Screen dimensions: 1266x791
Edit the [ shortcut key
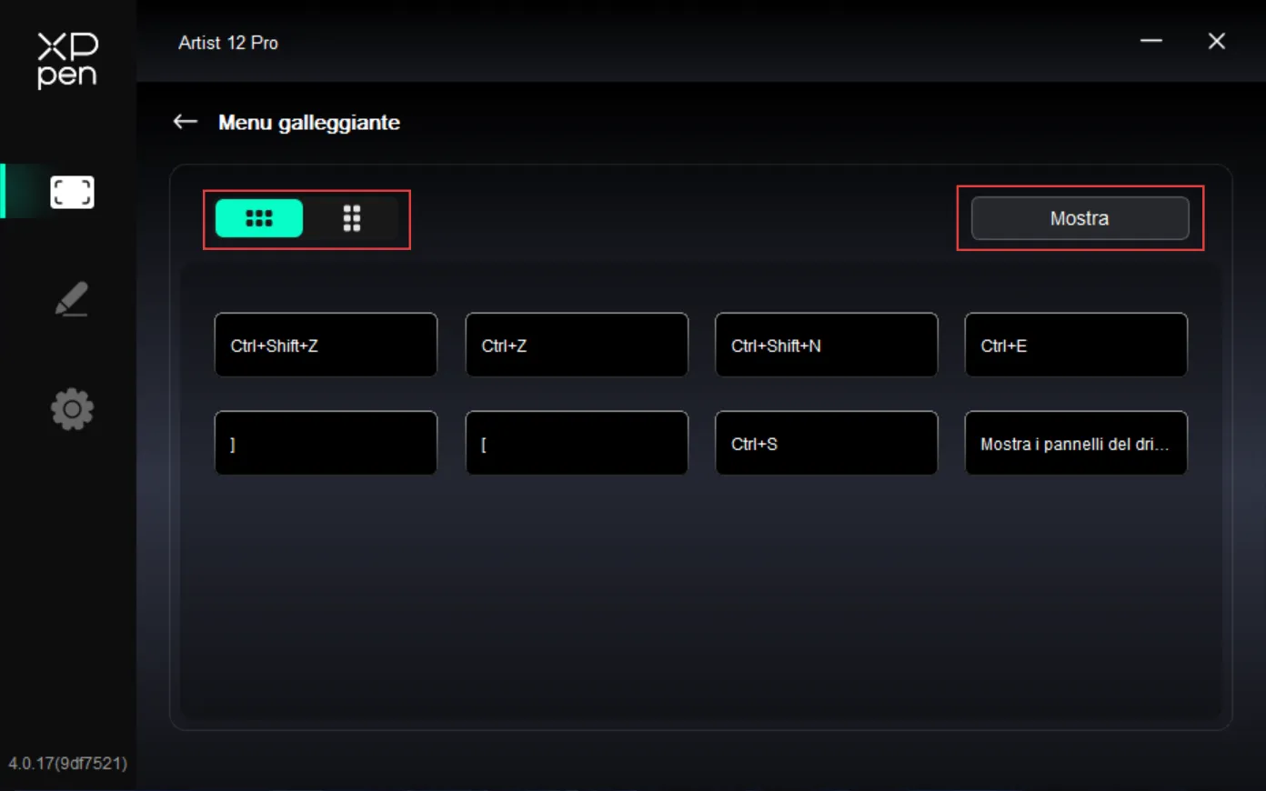pyautogui.click(x=577, y=443)
